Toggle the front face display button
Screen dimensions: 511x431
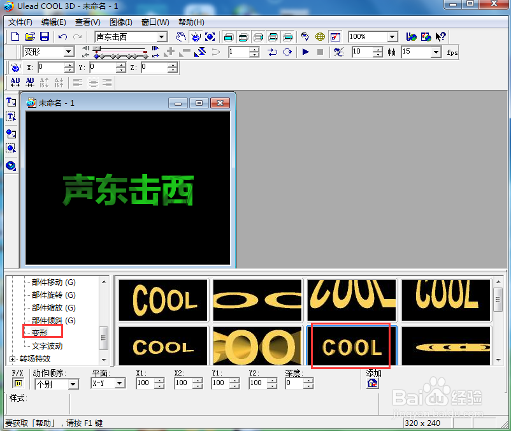coord(229,37)
